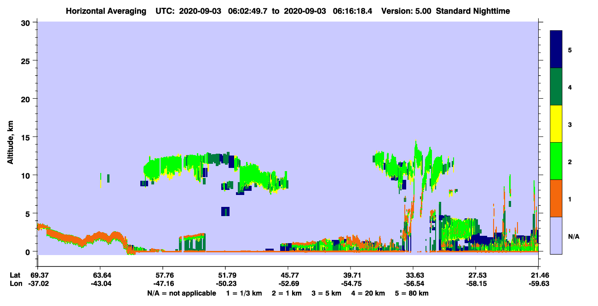
Task: Click colorbar label 1
Action: coord(570,199)
